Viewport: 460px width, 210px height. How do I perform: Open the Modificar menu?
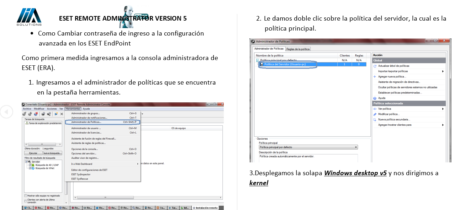pyautogui.click(x=39, y=109)
